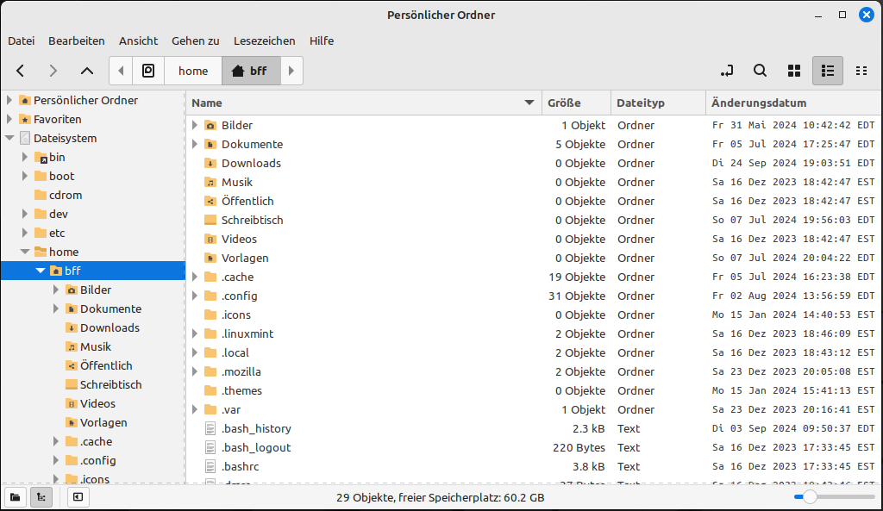Click the .bash_history text file icon
Screen dimensions: 883x511
tap(210, 429)
